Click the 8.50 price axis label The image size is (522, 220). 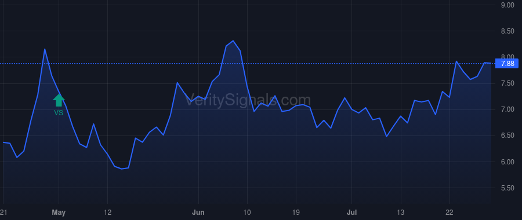[507, 31]
